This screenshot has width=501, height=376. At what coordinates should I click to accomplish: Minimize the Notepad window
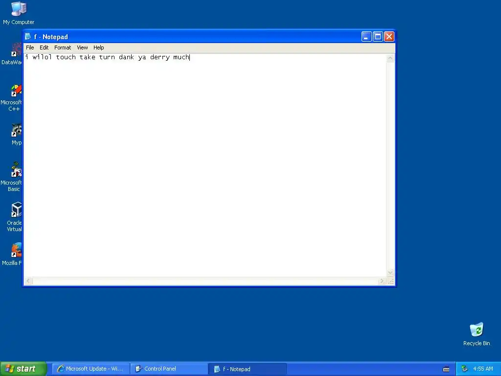(366, 37)
